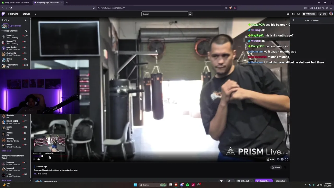Click the Gift Turbo button
This screenshot has width=334, height=188.
coord(309,14)
